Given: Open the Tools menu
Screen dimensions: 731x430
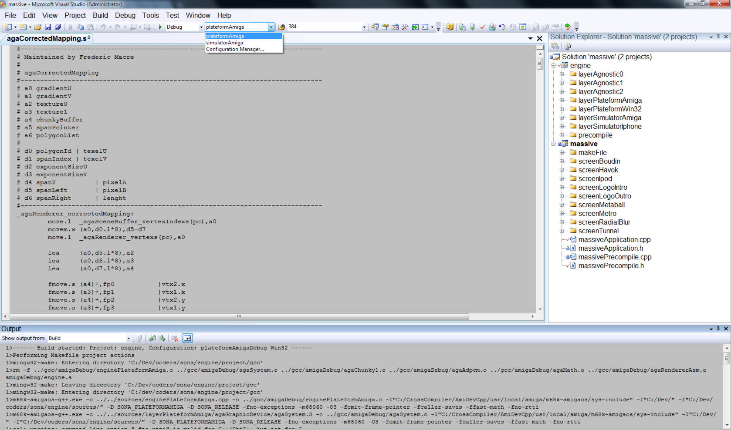Looking at the screenshot, I should point(150,15).
